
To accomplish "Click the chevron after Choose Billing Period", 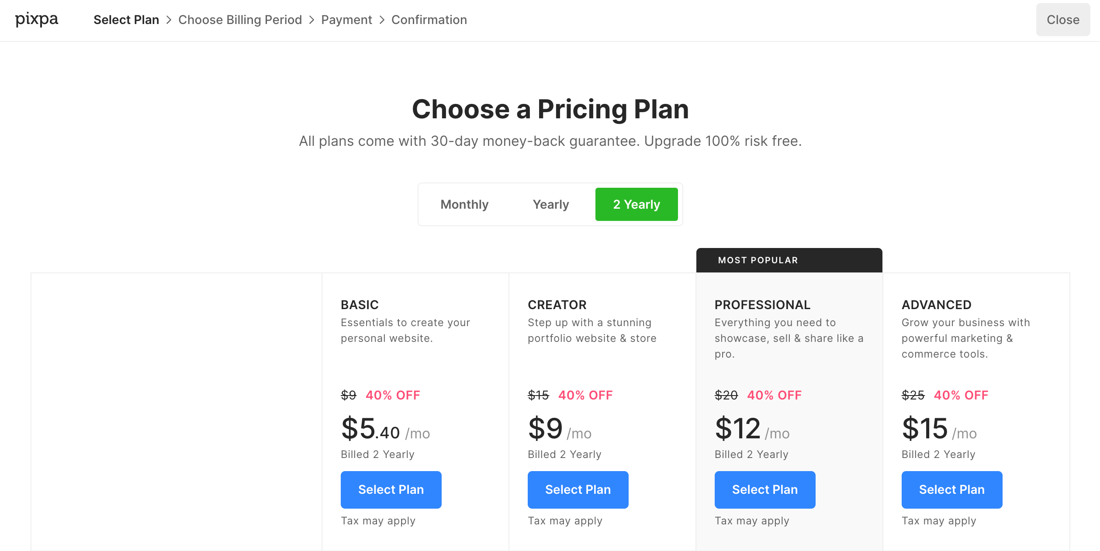I will 311,20.
